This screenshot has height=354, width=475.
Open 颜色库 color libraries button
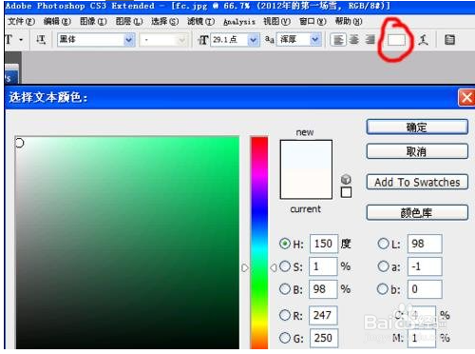pyautogui.click(x=417, y=213)
